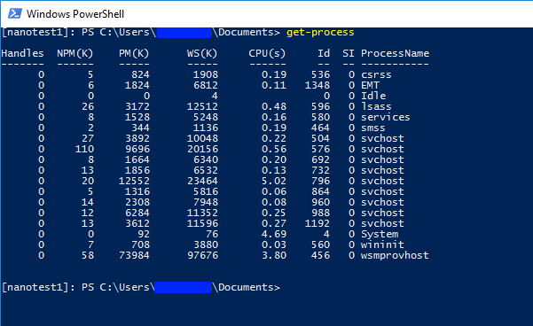Click the EMT process name
The image size is (533, 326).
[x=370, y=85]
